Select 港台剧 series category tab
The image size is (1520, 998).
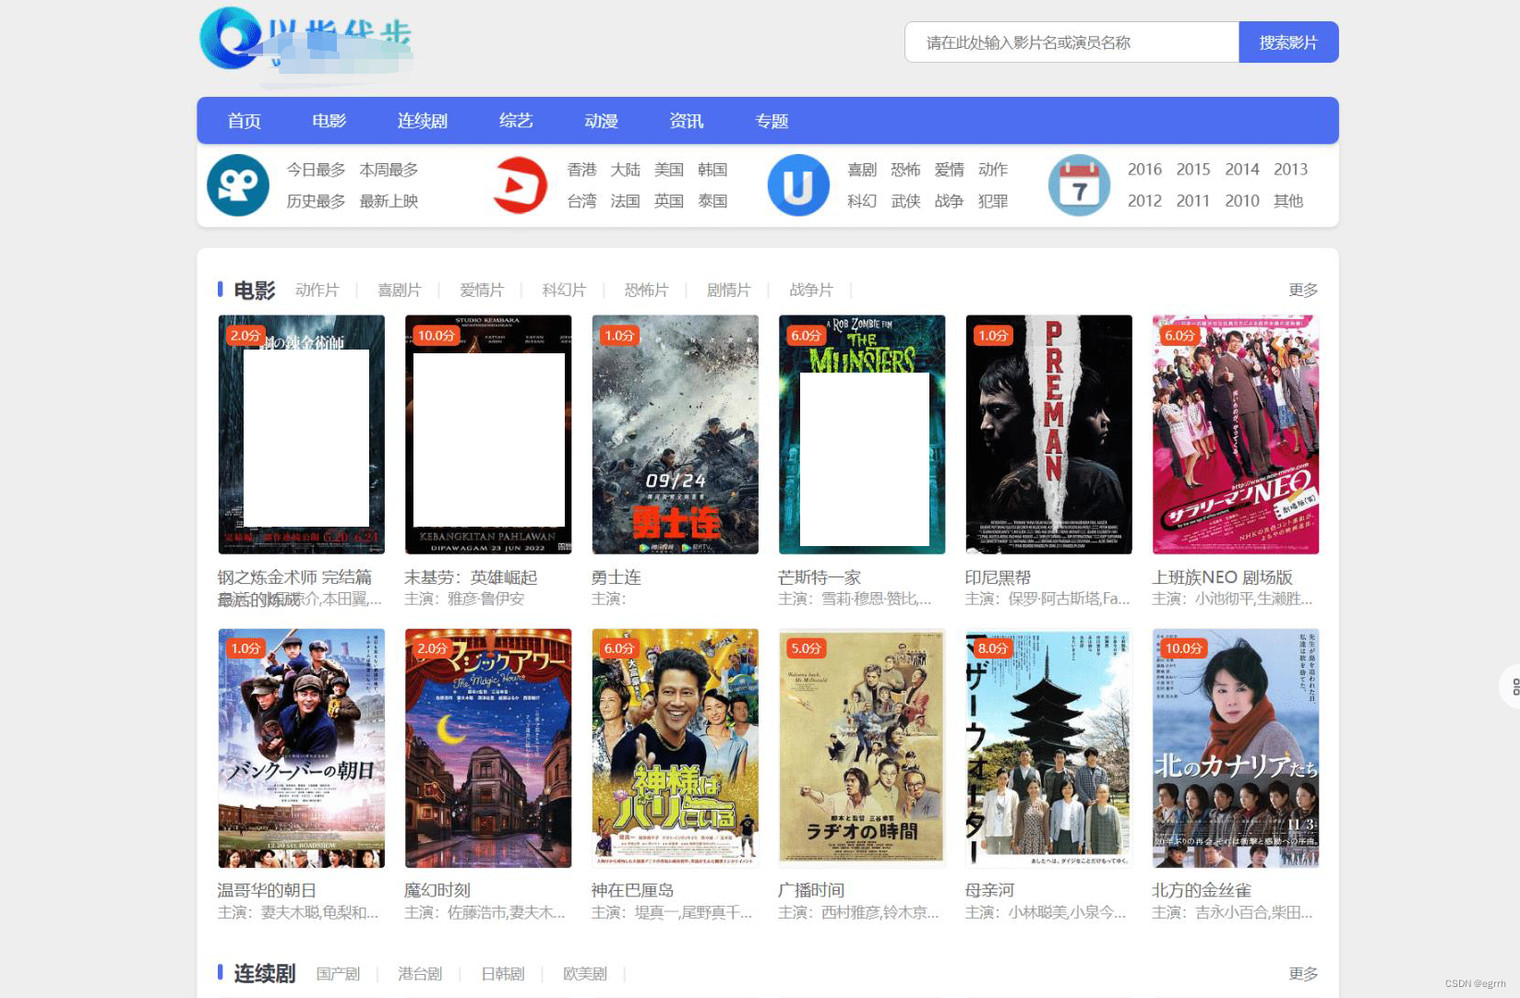(x=420, y=974)
